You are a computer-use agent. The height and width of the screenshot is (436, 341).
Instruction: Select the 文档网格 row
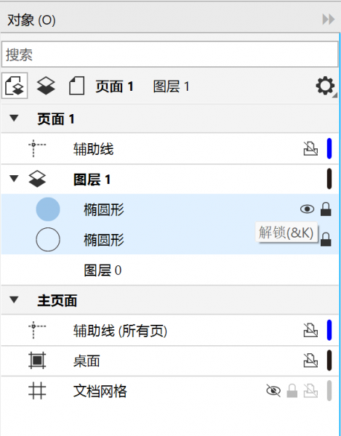[170, 391]
